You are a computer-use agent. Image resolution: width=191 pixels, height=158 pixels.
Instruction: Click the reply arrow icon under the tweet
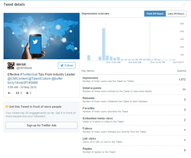coord(9,93)
